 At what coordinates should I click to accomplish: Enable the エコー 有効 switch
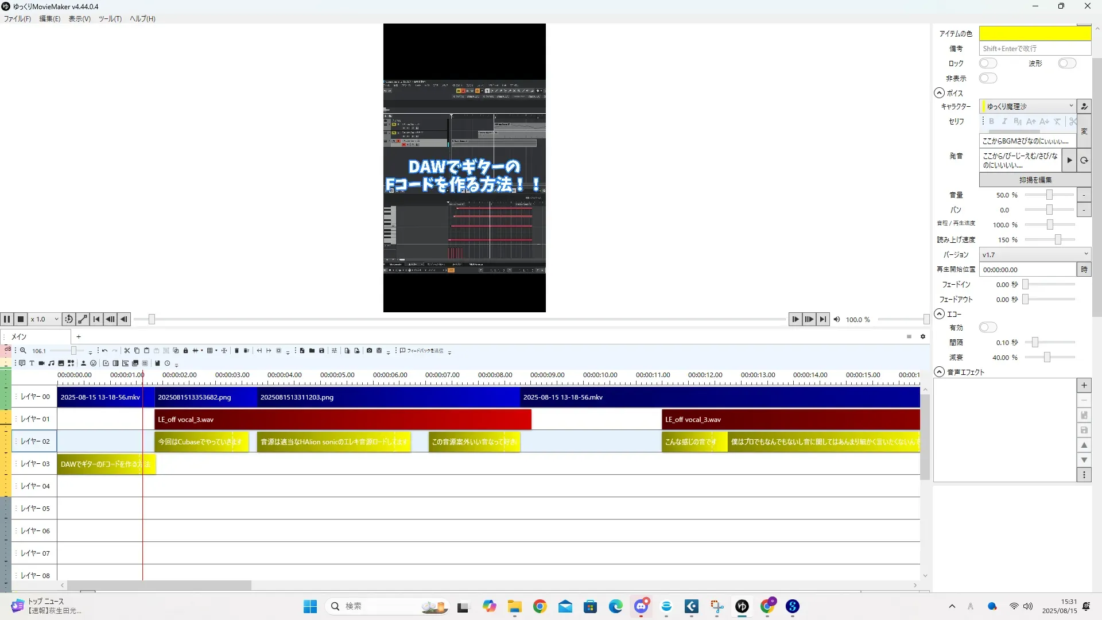(x=987, y=327)
